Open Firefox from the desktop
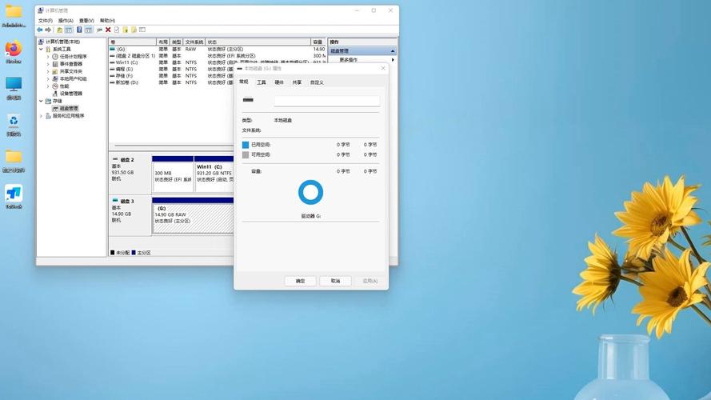The height and width of the screenshot is (400, 711). pyautogui.click(x=14, y=50)
